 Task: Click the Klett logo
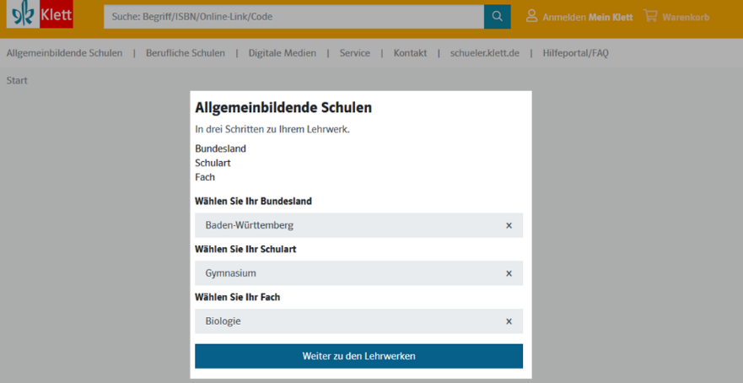pyautogui.click(x=40, y=15)
